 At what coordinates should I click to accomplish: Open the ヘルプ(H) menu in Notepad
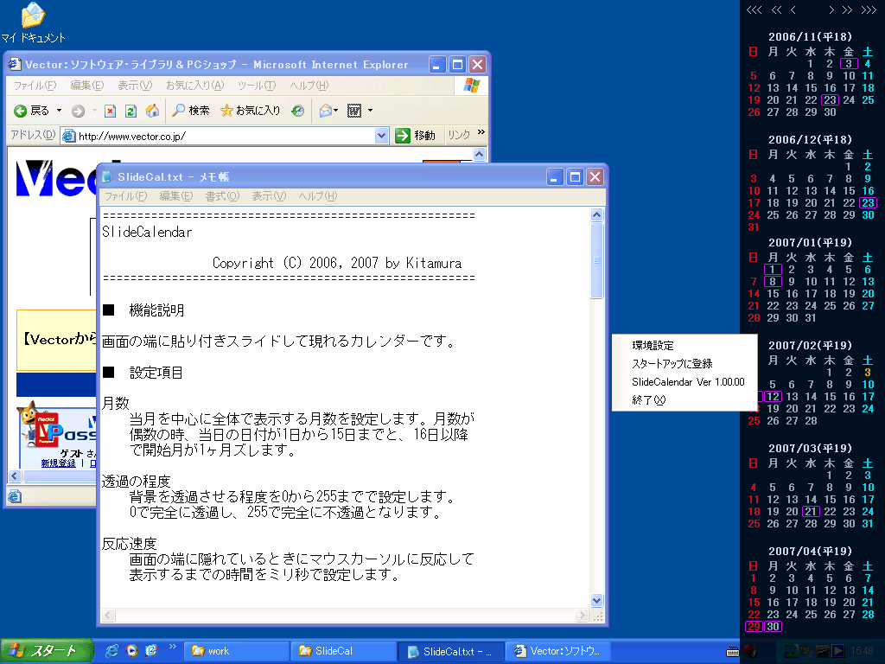coord(318,196)
